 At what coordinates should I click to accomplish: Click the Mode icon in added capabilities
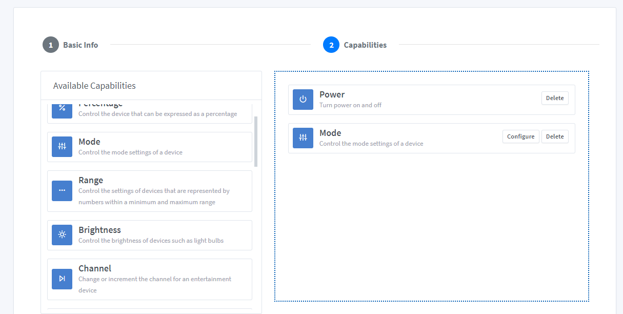[x=303, y=138]
